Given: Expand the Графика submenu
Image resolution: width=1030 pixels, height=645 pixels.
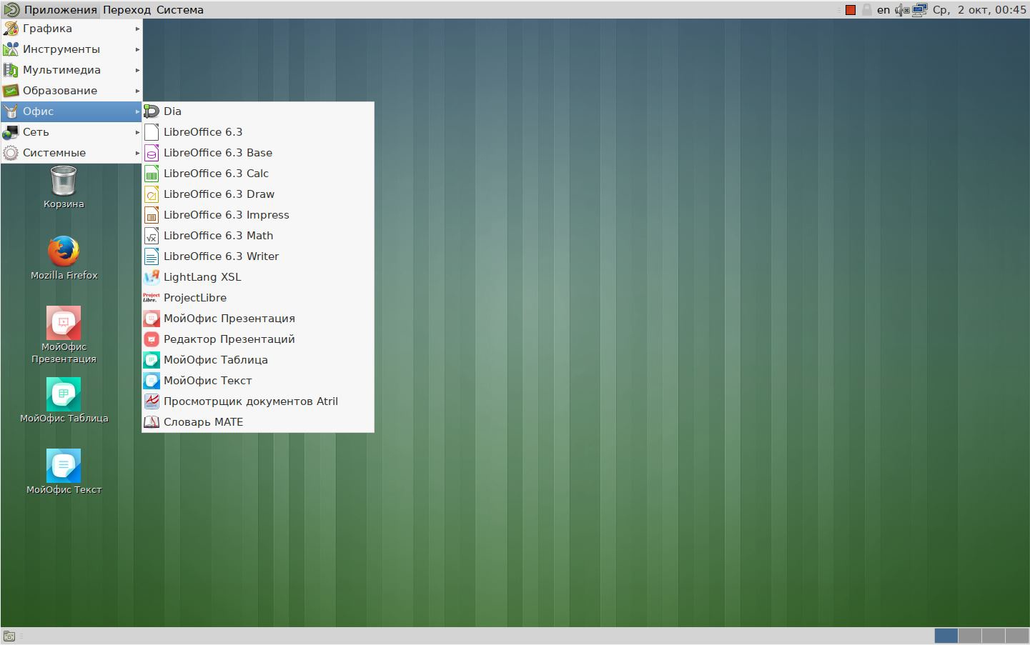Looking at the screenshot, I should pos(71,29).
